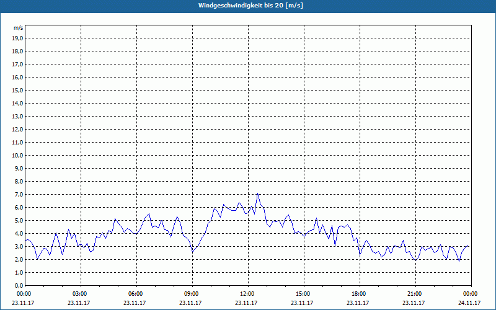The width and height of the screenshot is (496, 310).
Task: Click the '24.11.17' date label
Action: point(469,303)
